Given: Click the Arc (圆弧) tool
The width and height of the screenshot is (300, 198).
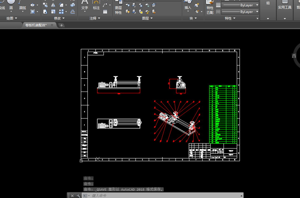Looking at the screenshot, I should click(x=23, y=6).
